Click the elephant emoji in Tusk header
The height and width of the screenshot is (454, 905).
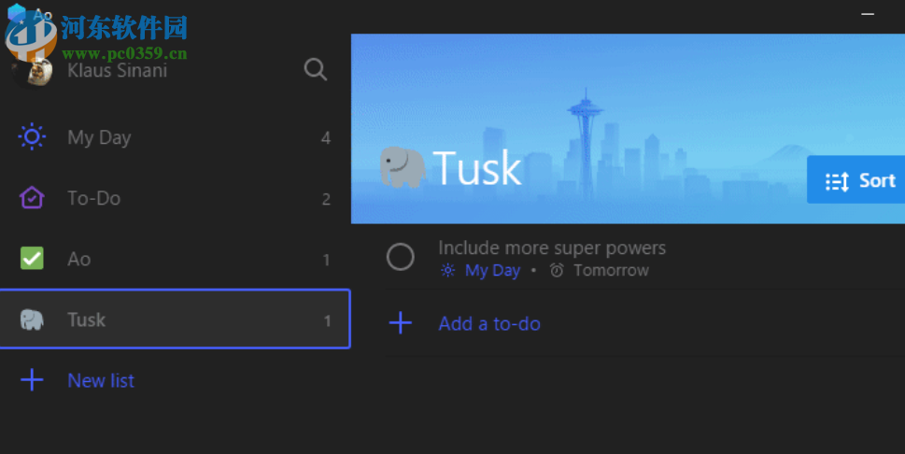[403, 168]
